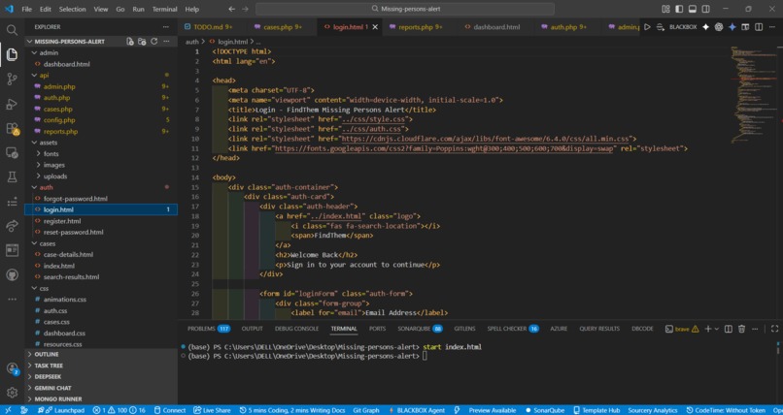
Task: Click the SonarQube status bar item
Action: (x=546, y=410)
